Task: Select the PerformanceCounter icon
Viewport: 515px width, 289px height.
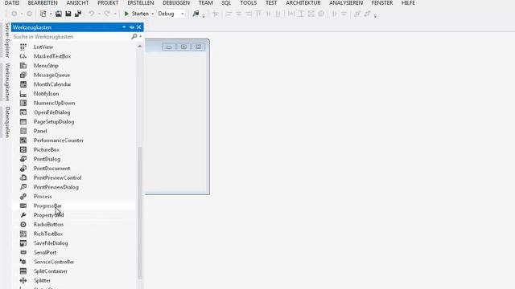Action: [x=23, y=140]
